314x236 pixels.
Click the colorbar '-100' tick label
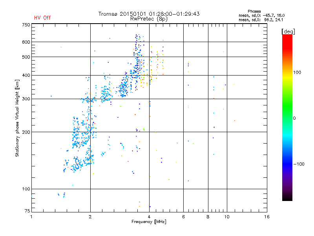click(299, 164)
